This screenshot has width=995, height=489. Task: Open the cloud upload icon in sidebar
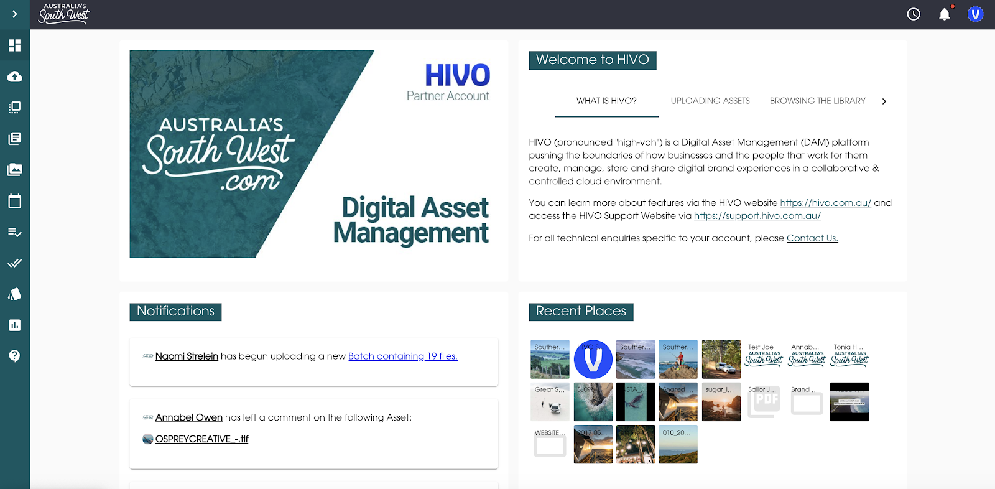click(15, 77)
